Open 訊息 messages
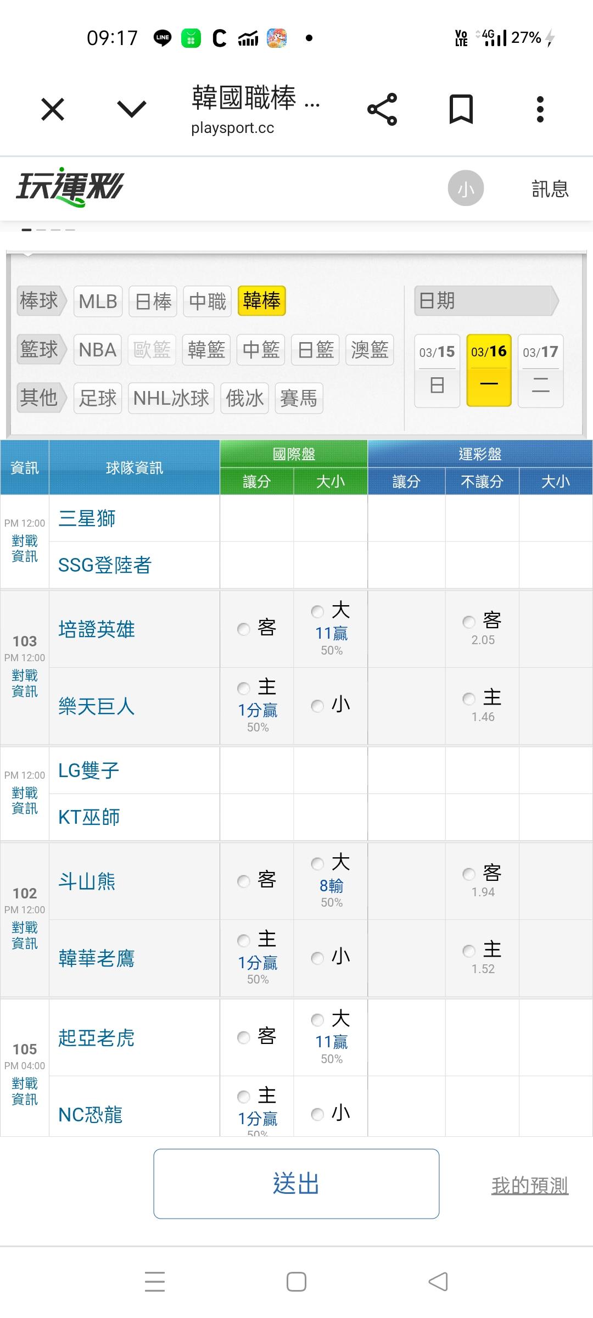Screen dimensions: 593x1318 tap(550, 189)
